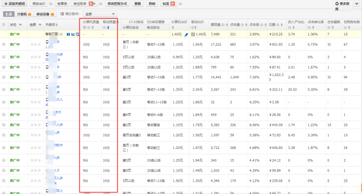Tick checkbox of row with 3,567 展现量
The height and width of the screenshot is (194, 362).
tap(4, 89)
